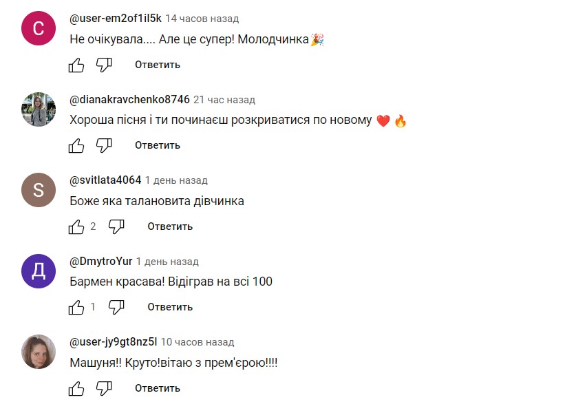The height and width of the screenshot is (413, 565).
Task: Open the @svitlata4064 channel link
Action: click(x=105, y=180)
